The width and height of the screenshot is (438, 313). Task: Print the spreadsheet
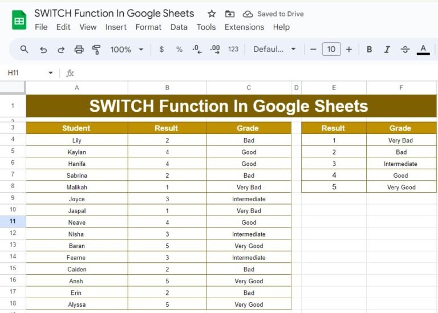coord(79,50)
